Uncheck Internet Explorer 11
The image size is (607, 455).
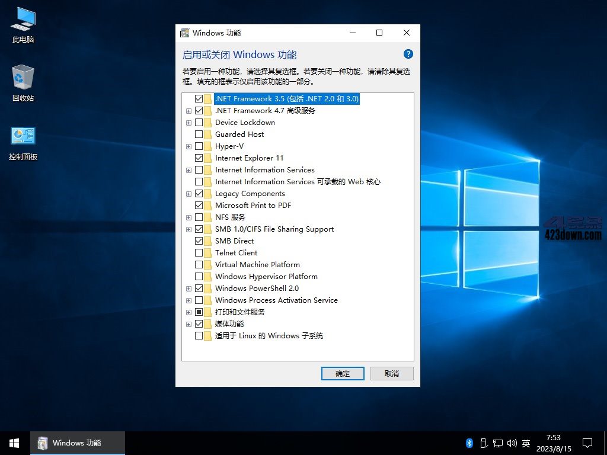click(199, 158)
